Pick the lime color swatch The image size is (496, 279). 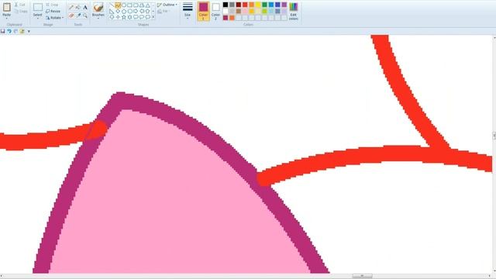[264, 12]
